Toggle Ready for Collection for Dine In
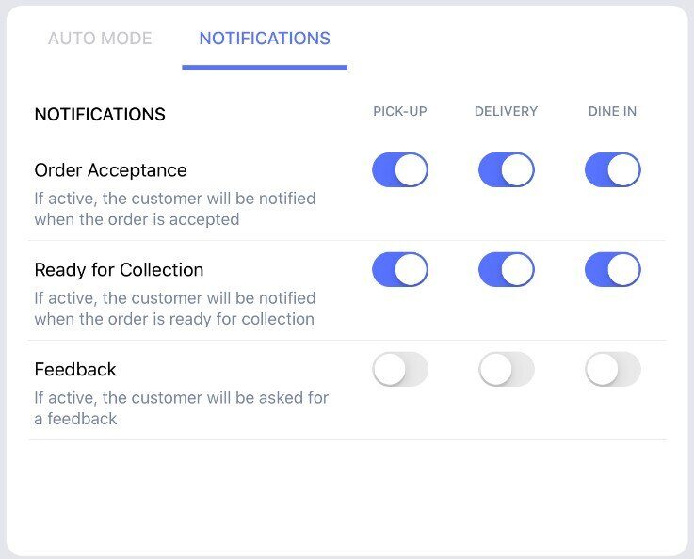Viewport: 694px width, 559px height. coord(613,270)
